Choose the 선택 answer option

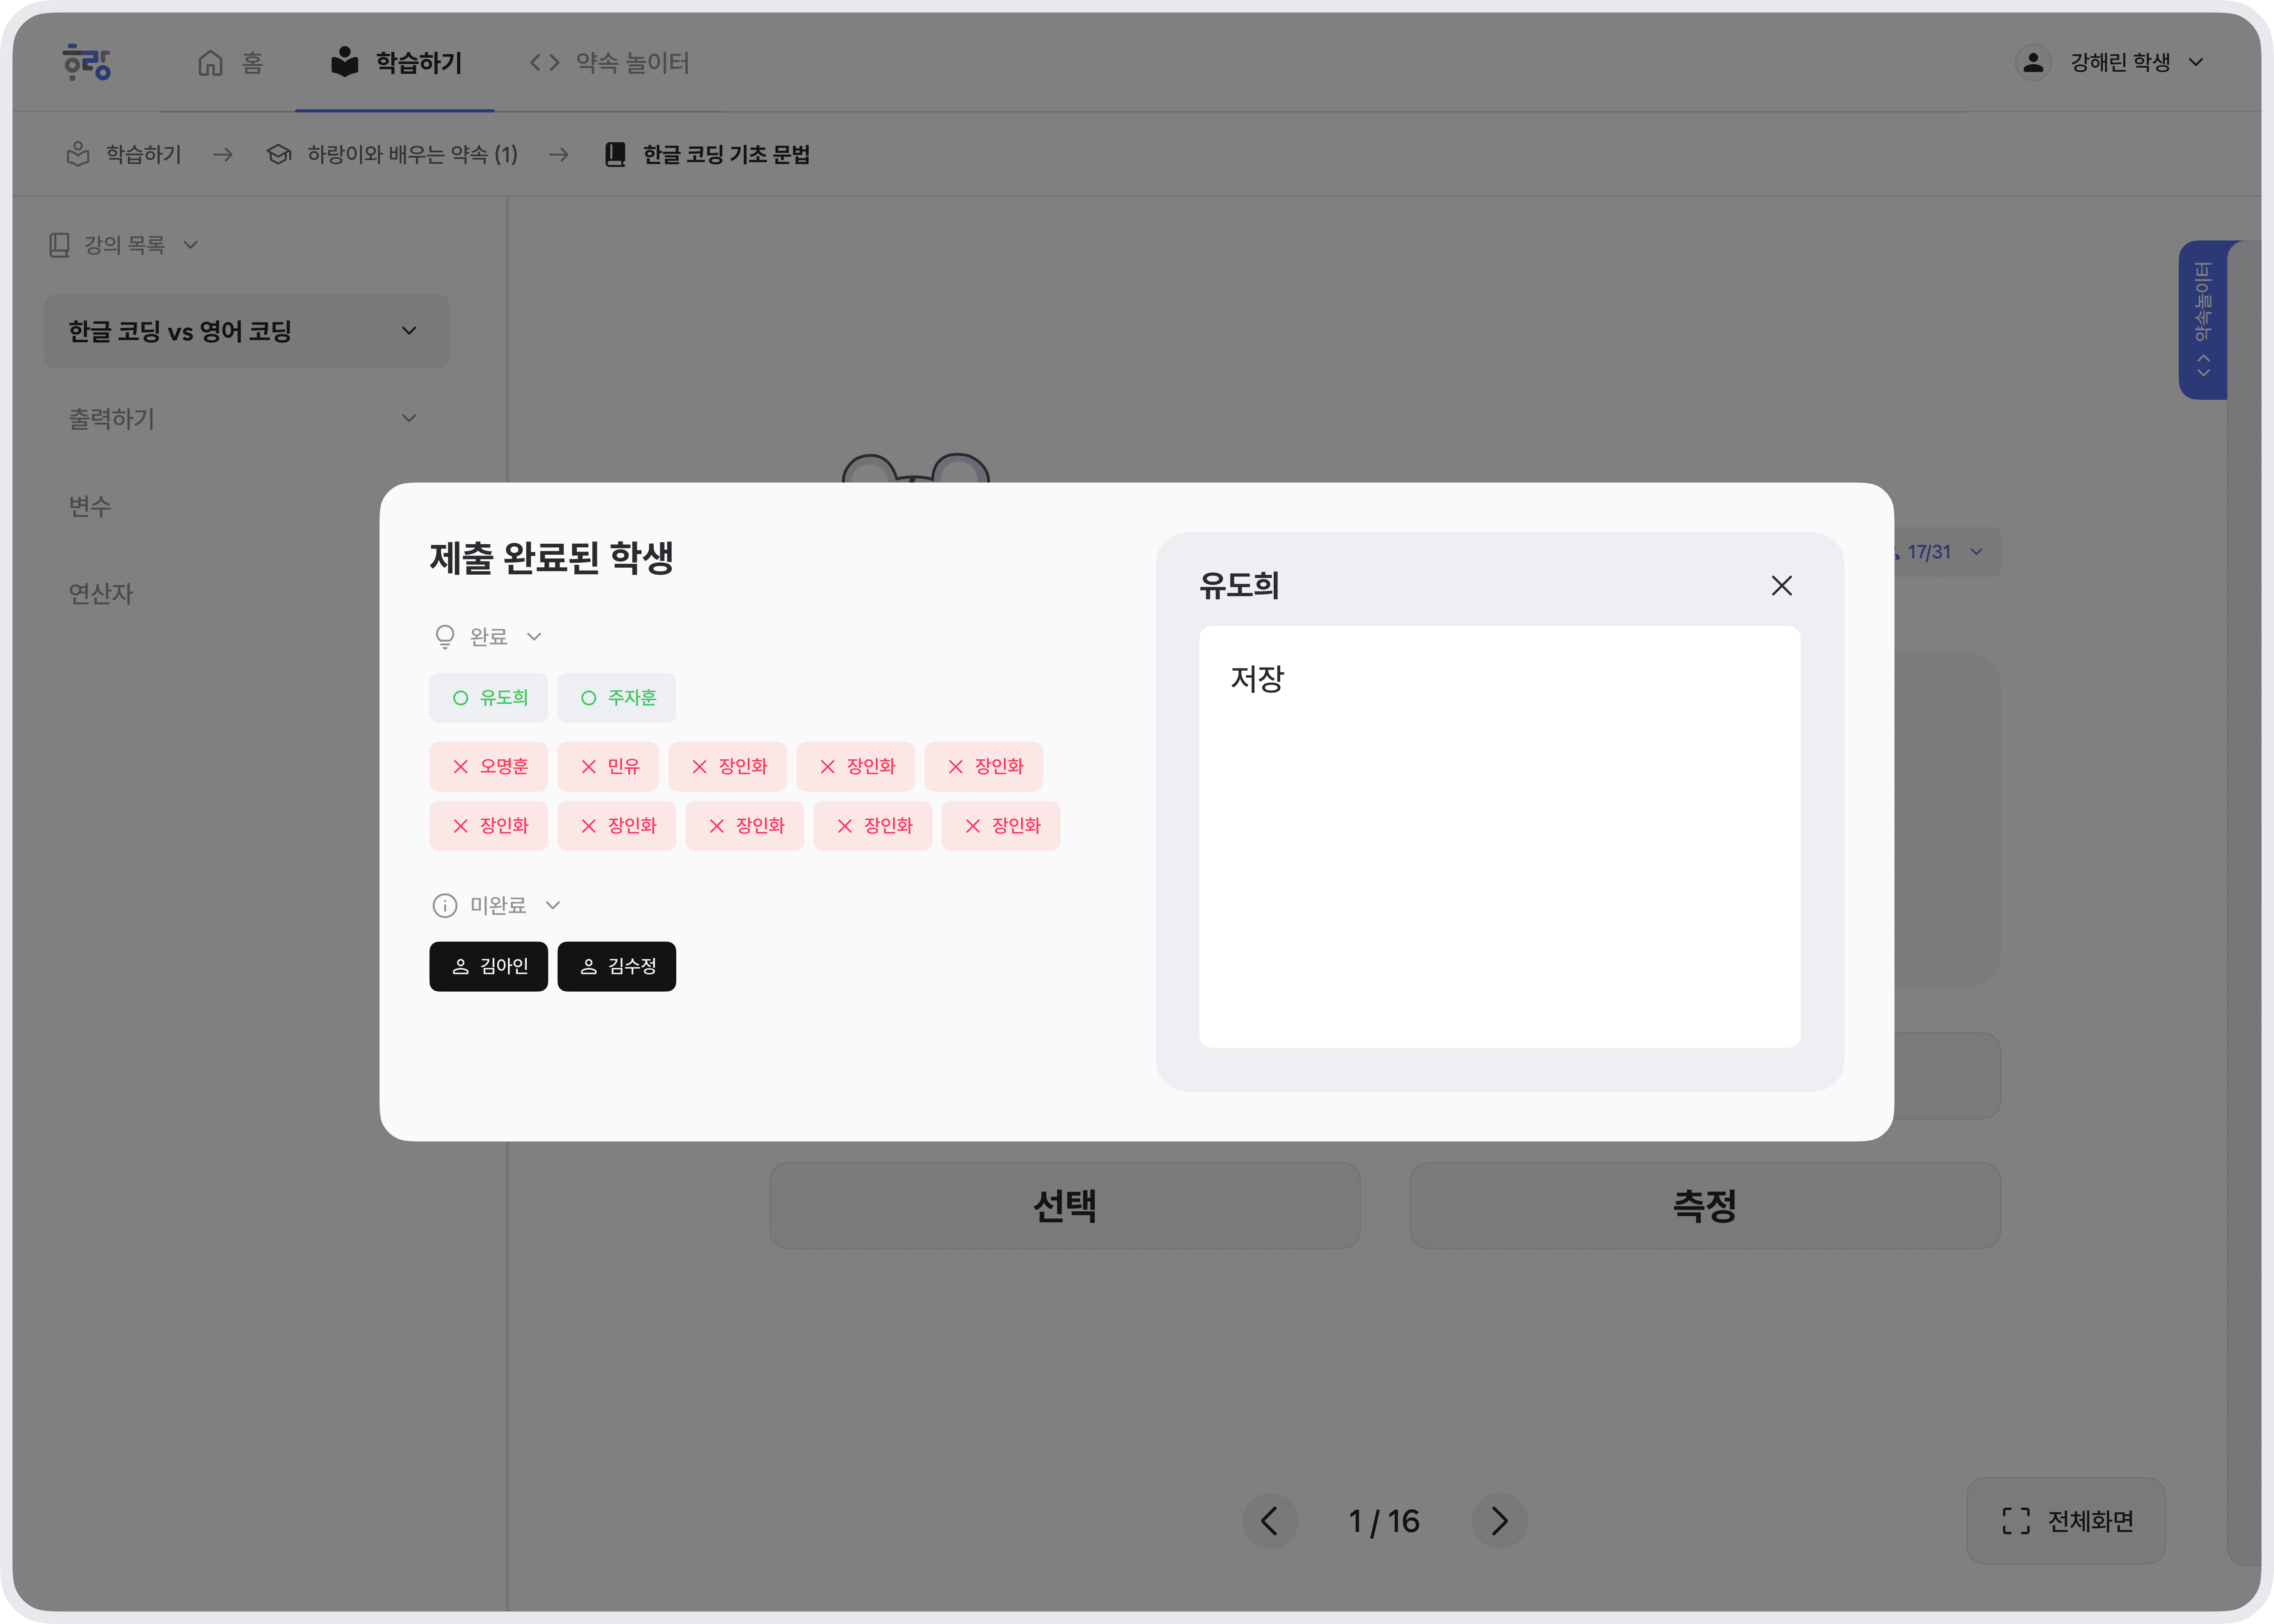click(x=1065, y=1206)
